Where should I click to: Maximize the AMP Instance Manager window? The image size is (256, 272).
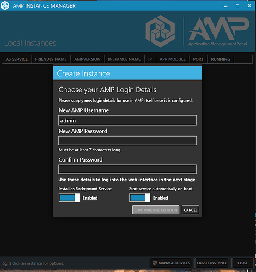(237, 5)
